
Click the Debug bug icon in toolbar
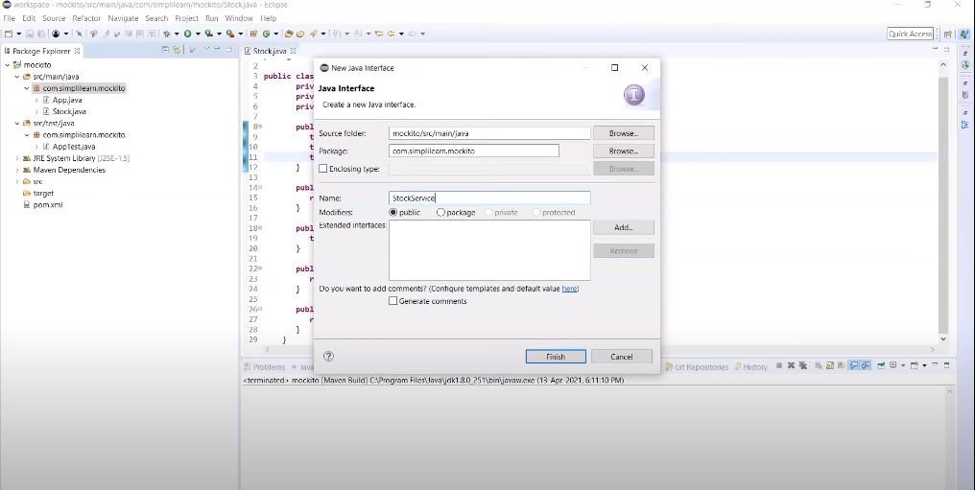[x=167, y=34]
